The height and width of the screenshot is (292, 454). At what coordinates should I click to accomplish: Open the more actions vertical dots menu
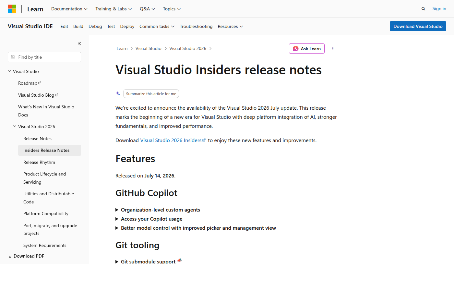333,49
